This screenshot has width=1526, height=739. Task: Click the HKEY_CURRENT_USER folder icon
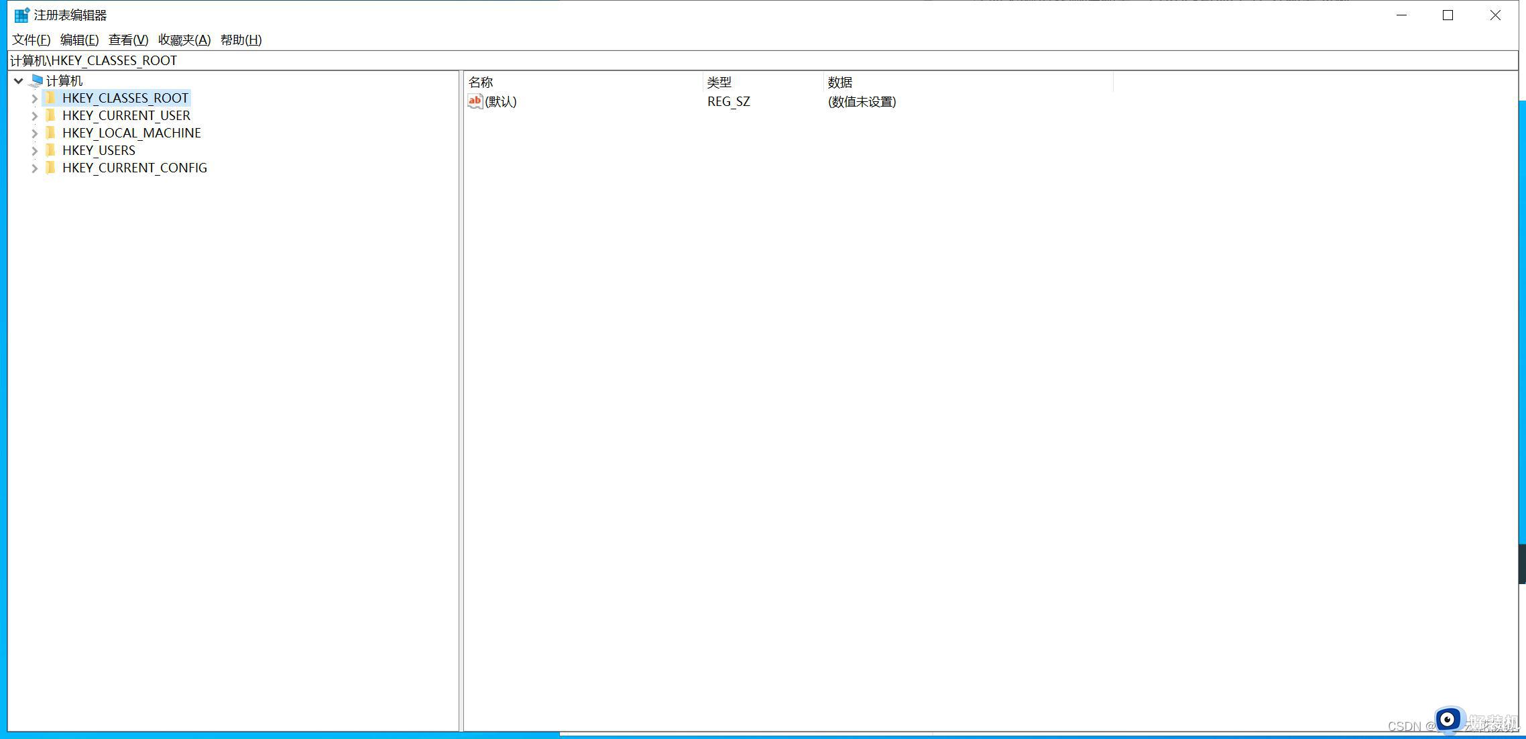(51, 115)
